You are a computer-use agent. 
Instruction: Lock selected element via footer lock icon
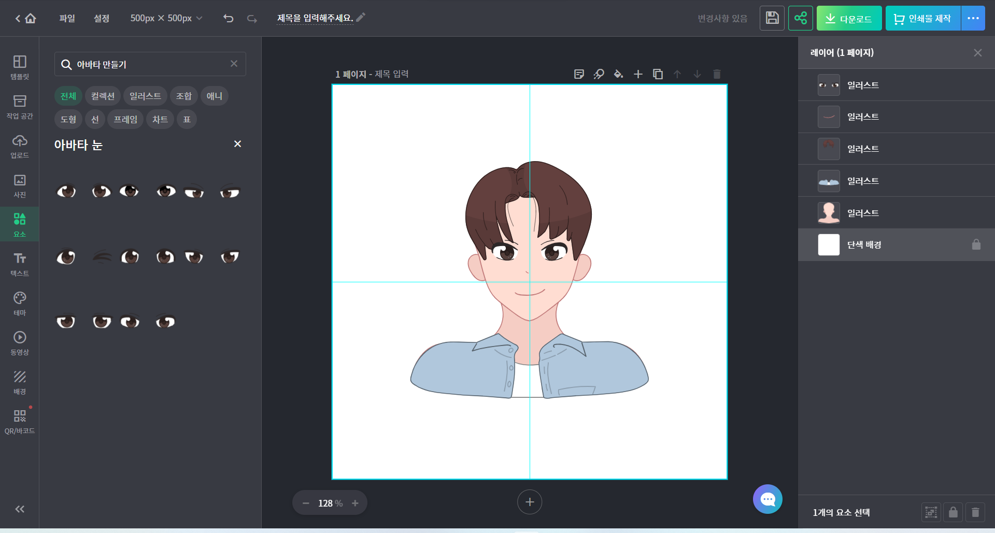(x=953, y=512)
